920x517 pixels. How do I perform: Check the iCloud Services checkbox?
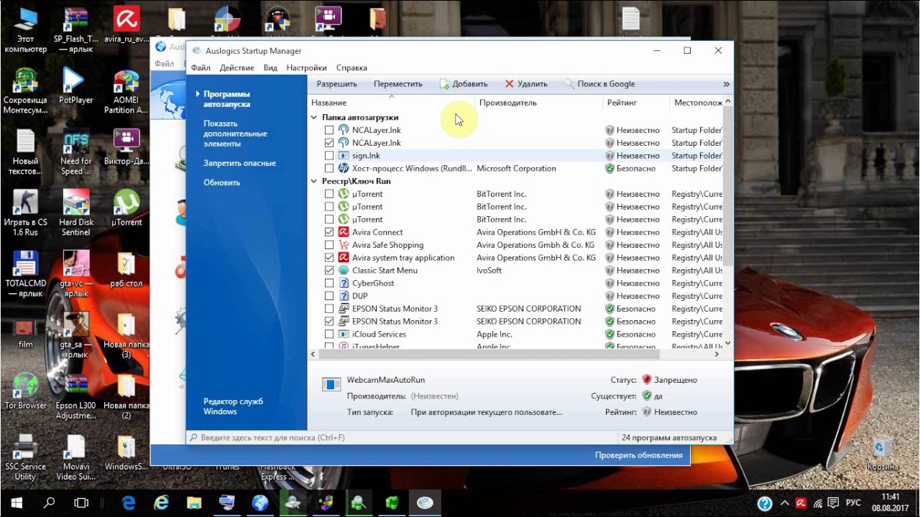329,334
